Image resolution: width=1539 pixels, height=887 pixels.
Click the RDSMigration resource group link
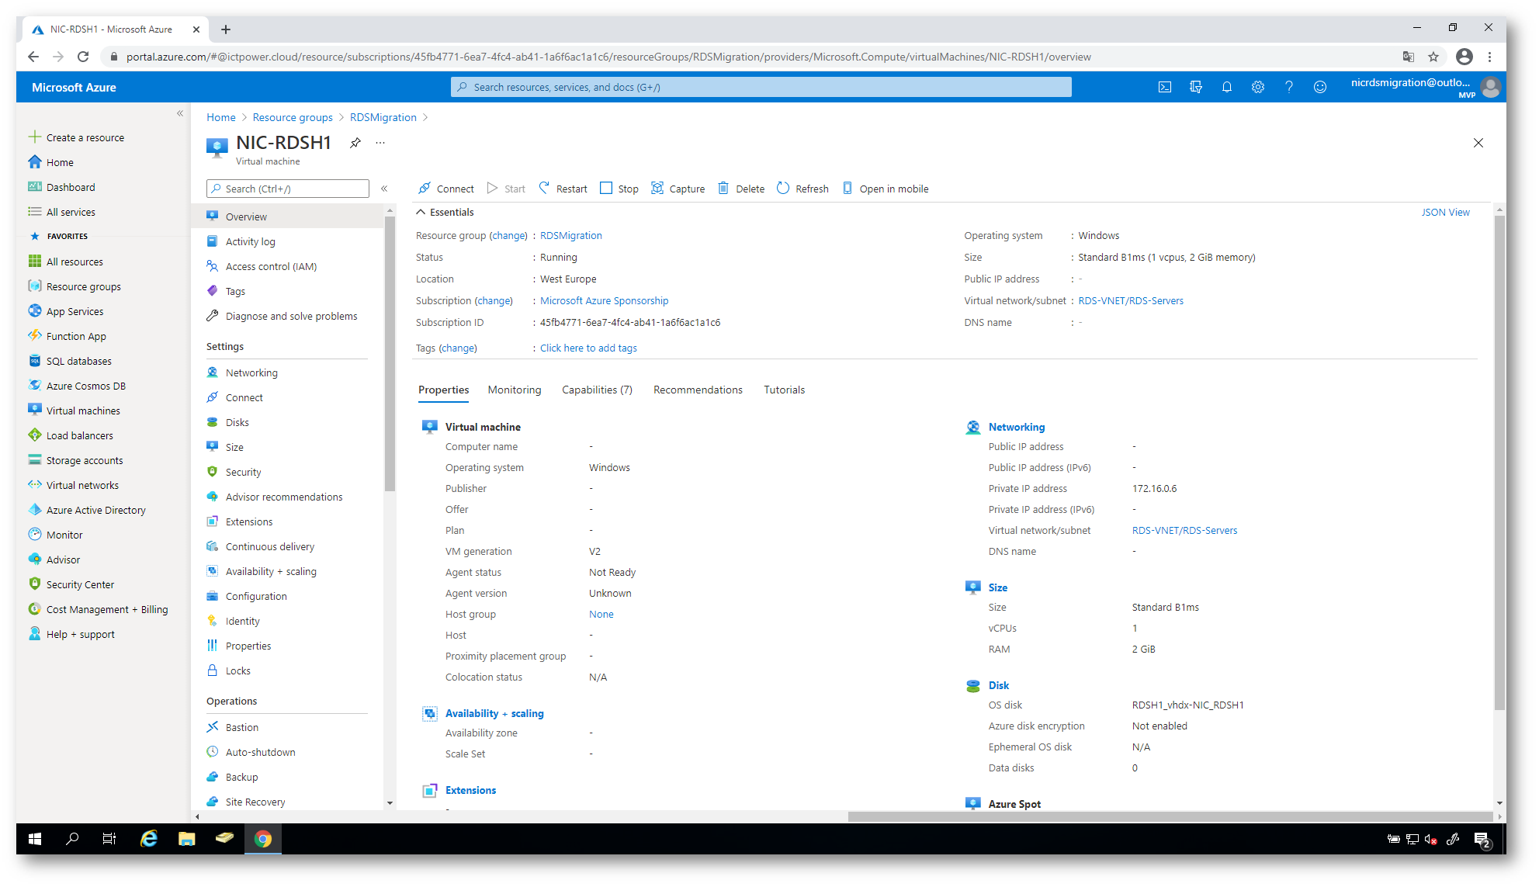[570, 235]
